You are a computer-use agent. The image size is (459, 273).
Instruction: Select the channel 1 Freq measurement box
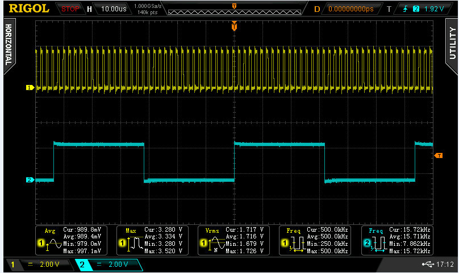coord(315,240)
